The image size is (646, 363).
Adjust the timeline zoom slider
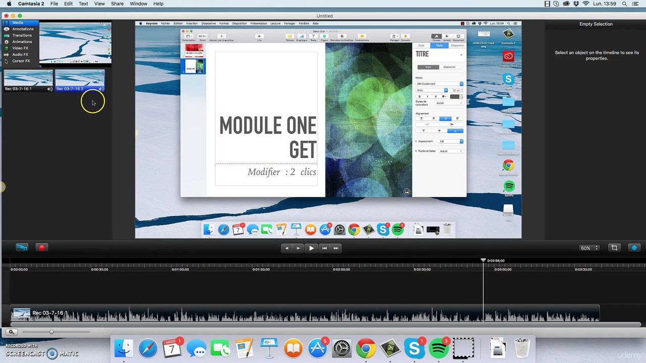(x=51, y=332)
